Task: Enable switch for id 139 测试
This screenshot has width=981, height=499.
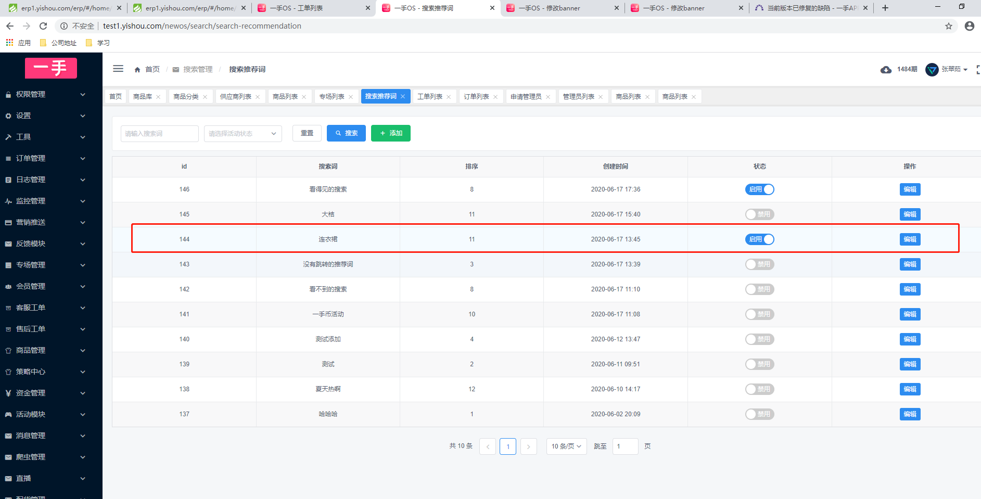Action: pyautogui.click(x=759, y=364)
